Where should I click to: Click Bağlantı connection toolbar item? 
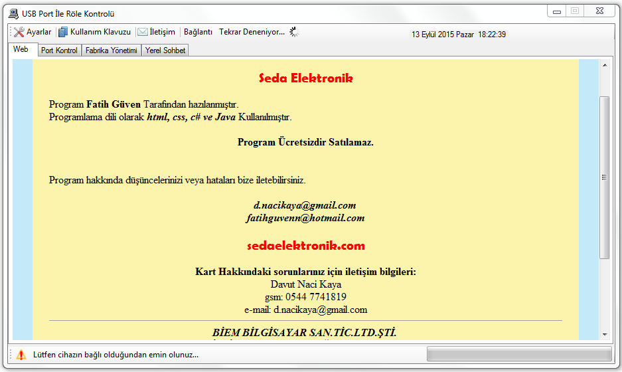tap(198, 32)
